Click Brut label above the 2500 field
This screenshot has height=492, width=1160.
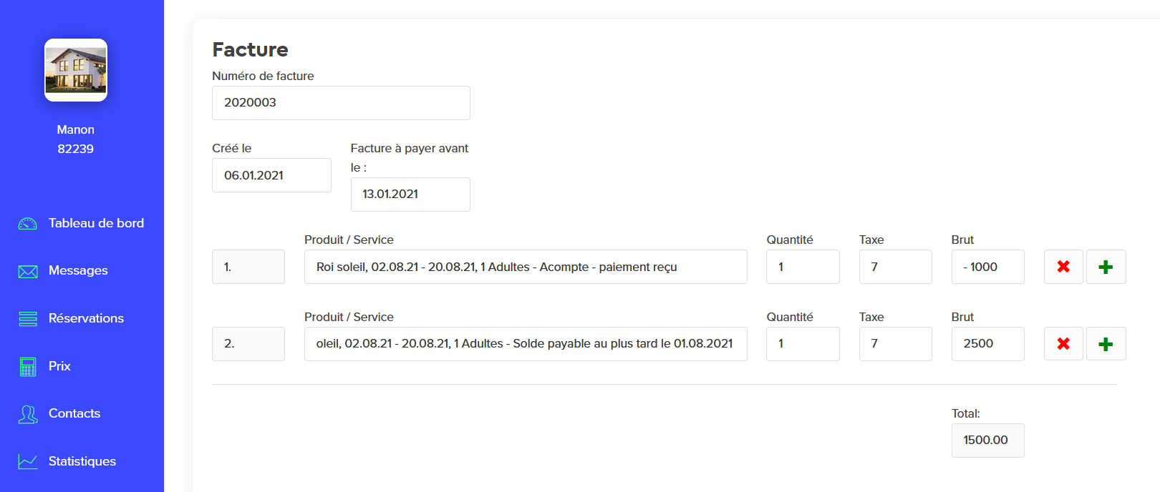click(x=963, y=317)
